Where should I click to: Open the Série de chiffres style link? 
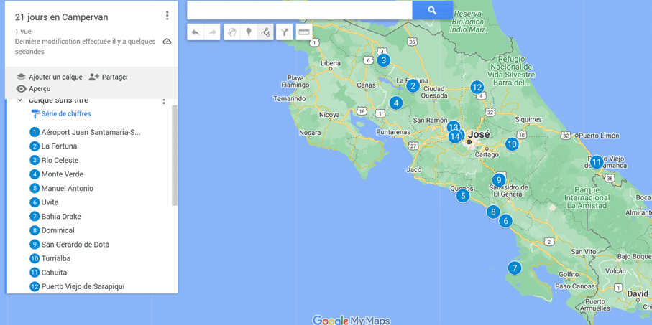coord(61,114)
